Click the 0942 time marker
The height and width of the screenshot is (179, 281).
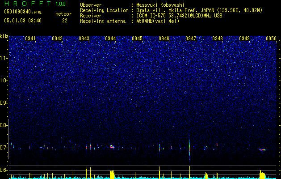pyautogui.click(x=57, y=38)
